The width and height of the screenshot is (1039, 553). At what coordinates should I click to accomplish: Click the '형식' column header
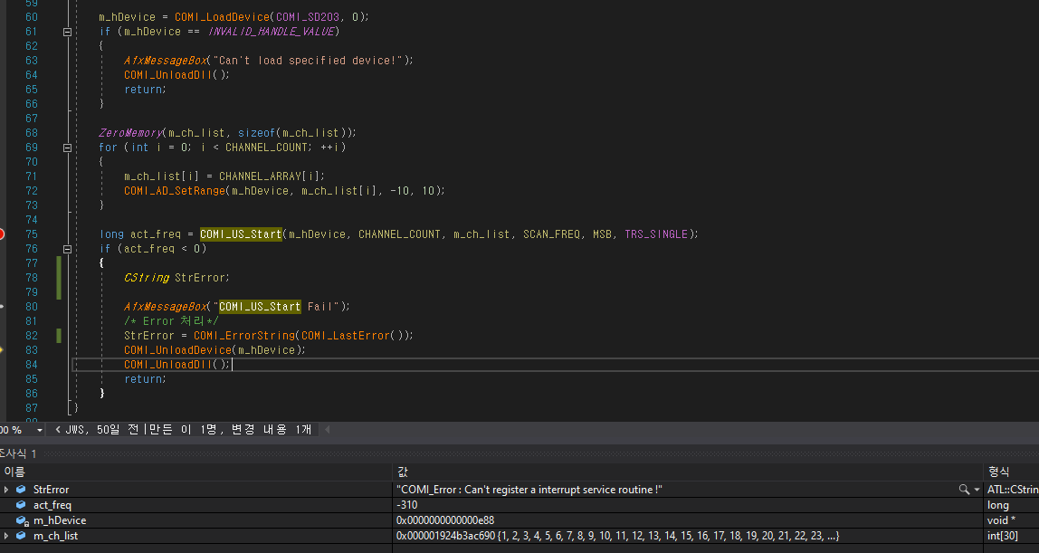(998, 472)
